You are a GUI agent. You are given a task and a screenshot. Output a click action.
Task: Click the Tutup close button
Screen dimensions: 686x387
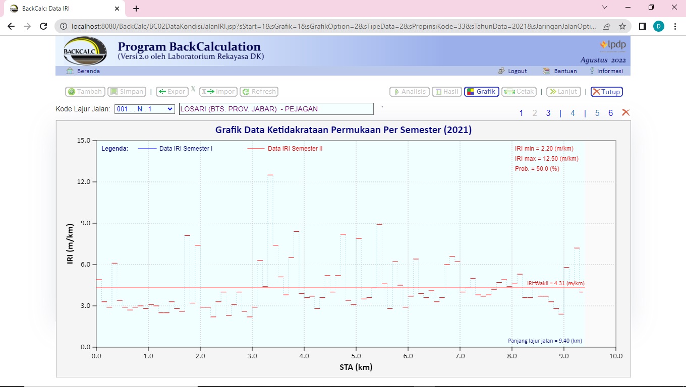coord(606,92)
